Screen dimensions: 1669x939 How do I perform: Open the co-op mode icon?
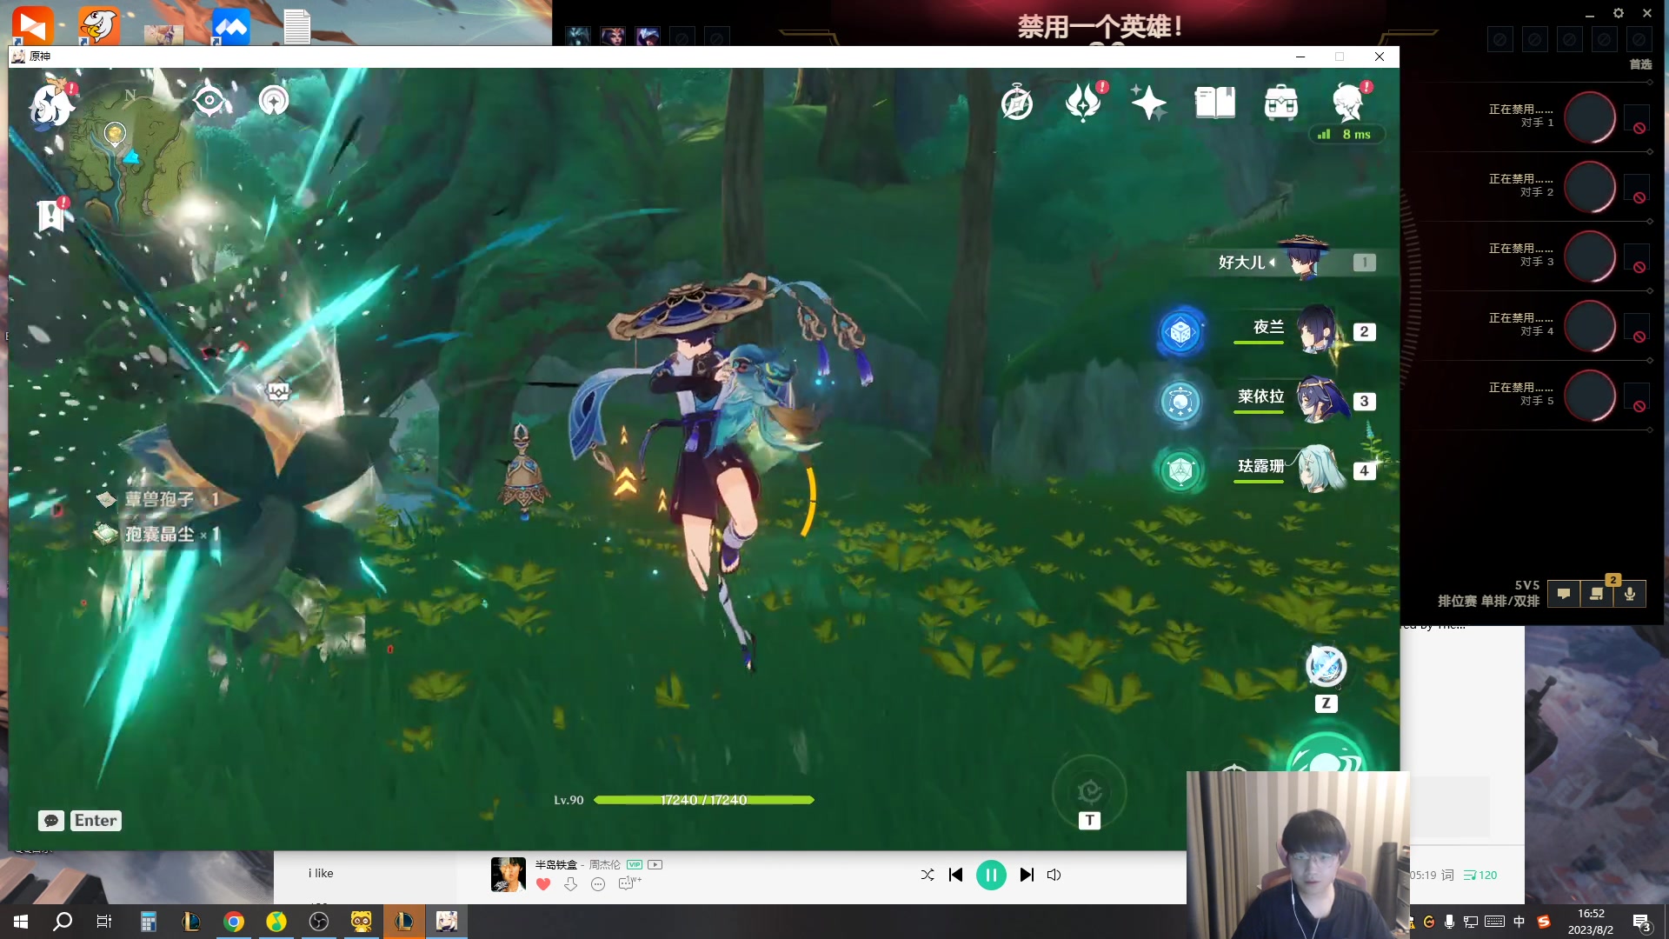[274, 101]
